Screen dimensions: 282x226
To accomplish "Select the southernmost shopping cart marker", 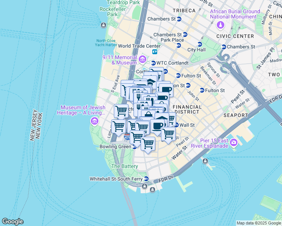I will [148, 145].
